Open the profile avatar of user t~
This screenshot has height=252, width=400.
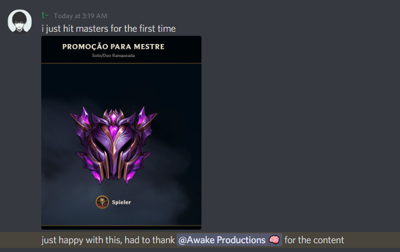pos(19,22)
